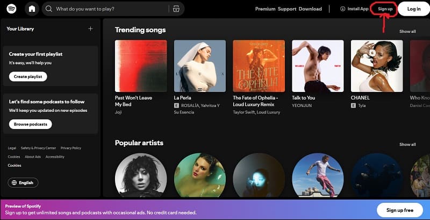Expand Trending songs with Show all
Viewport: 430px width, 220px height.
pyautogui.click(x=407, y=32)
